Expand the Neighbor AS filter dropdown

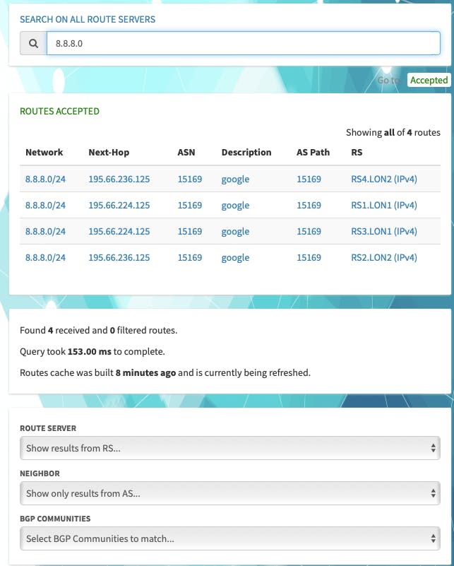[x=229, y=493]
